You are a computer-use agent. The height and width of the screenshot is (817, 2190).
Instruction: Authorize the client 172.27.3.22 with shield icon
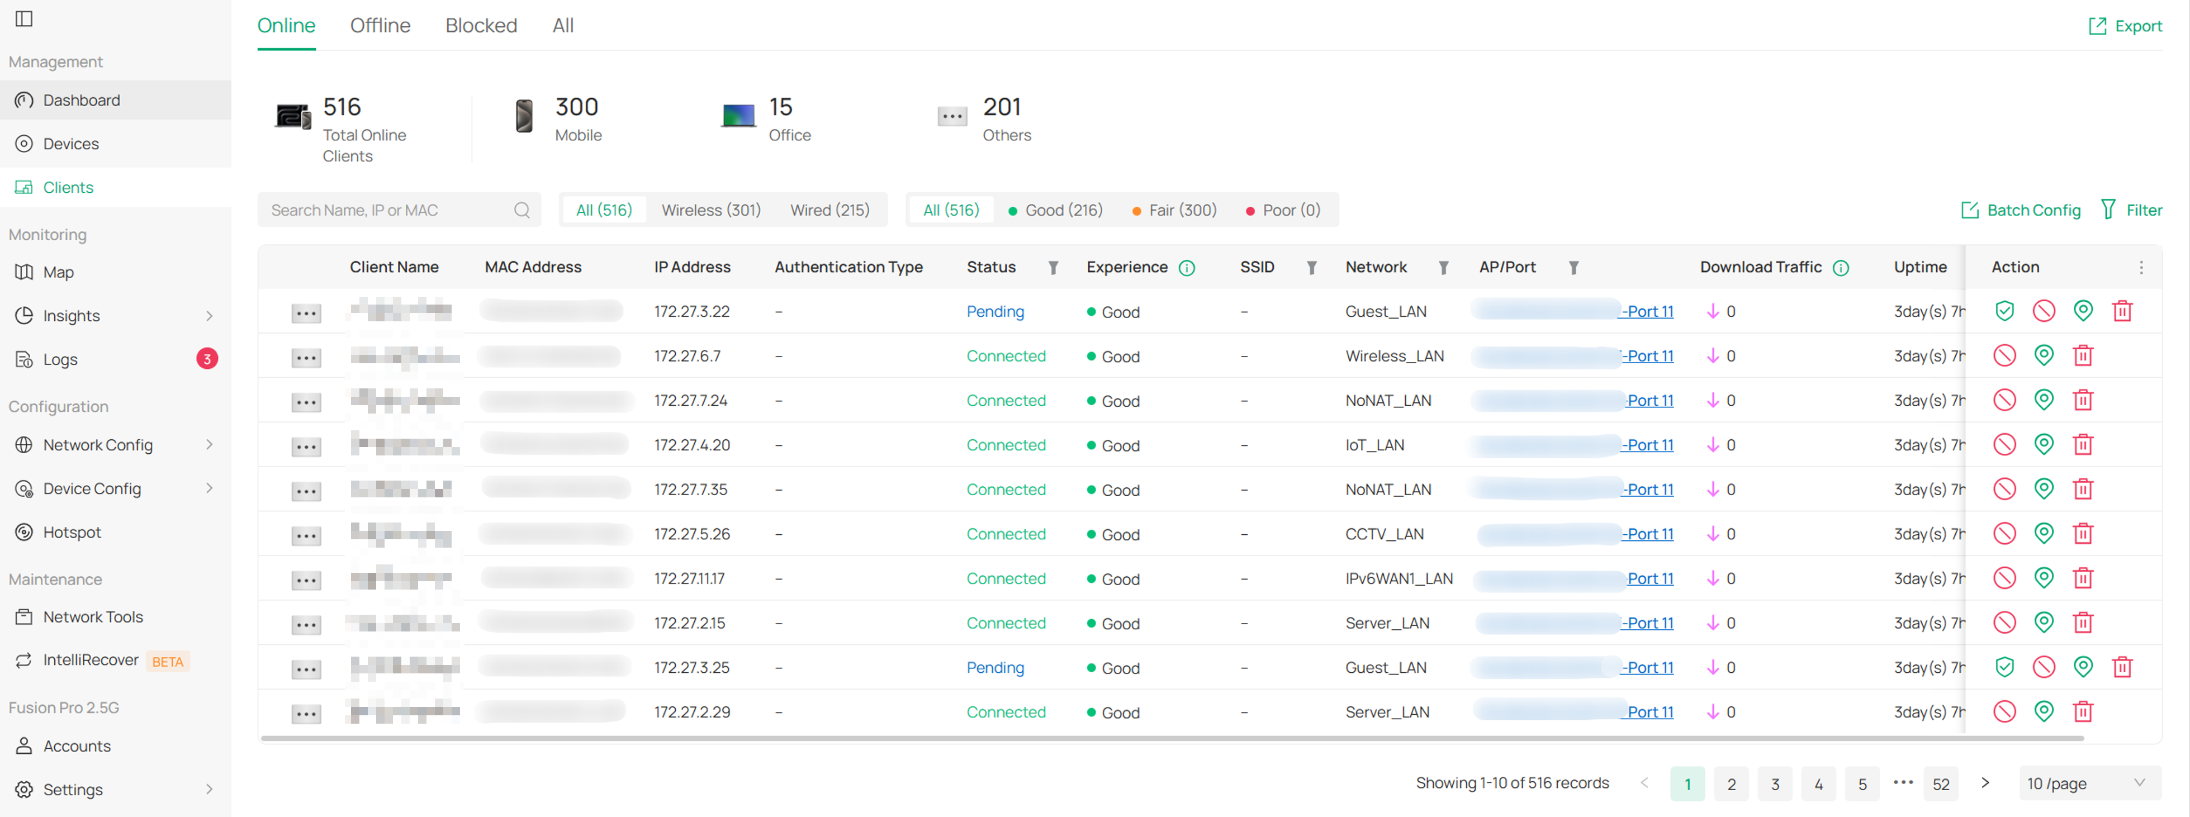click(2004, 311)
